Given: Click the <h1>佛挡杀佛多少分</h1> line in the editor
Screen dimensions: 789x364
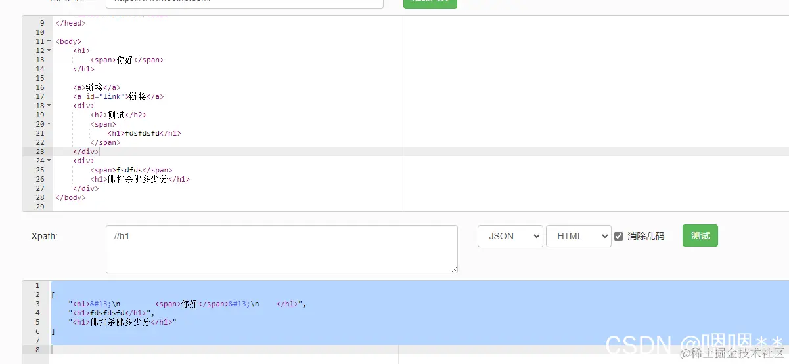Looking at the screenshot, I should (x=140, y=179).
